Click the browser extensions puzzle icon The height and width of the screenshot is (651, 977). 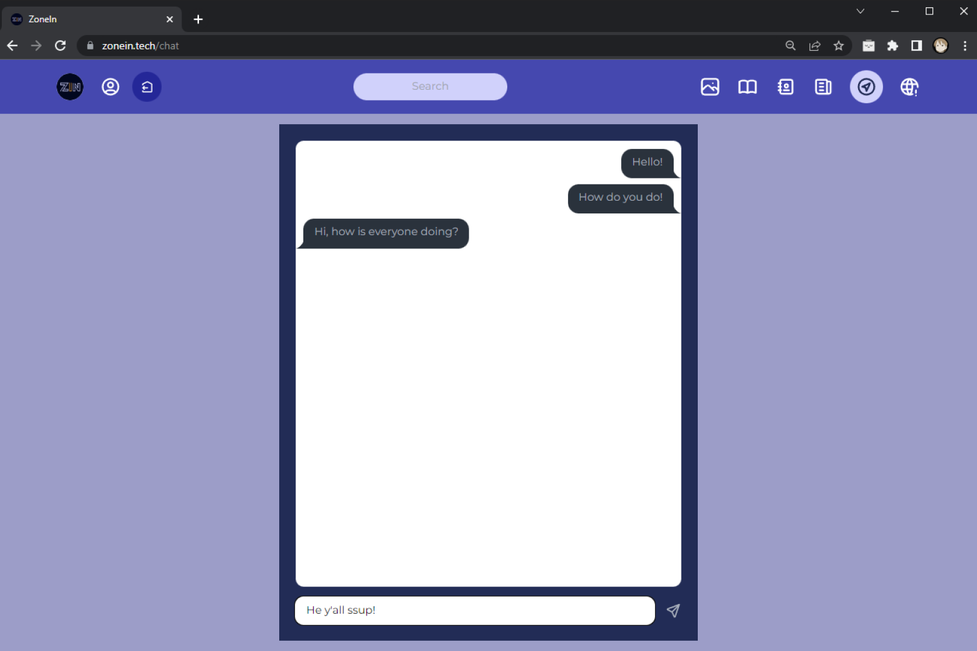pyautogui.click(x=893, y=45)
